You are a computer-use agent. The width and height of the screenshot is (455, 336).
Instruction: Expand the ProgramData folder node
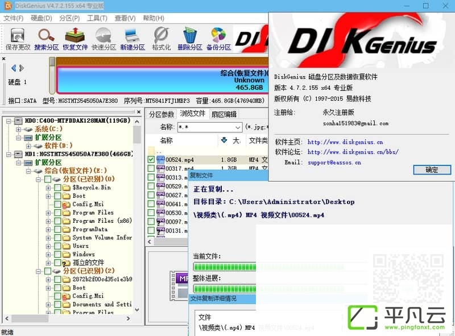point(48,230)
